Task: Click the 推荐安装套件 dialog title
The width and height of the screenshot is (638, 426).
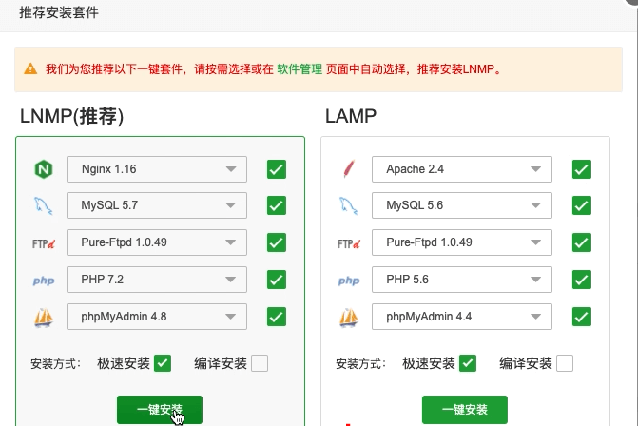Action: (59, 12)
